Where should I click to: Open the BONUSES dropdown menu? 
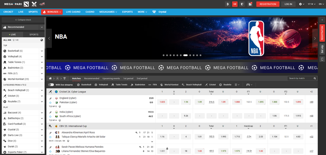click(x=52, y=12)
